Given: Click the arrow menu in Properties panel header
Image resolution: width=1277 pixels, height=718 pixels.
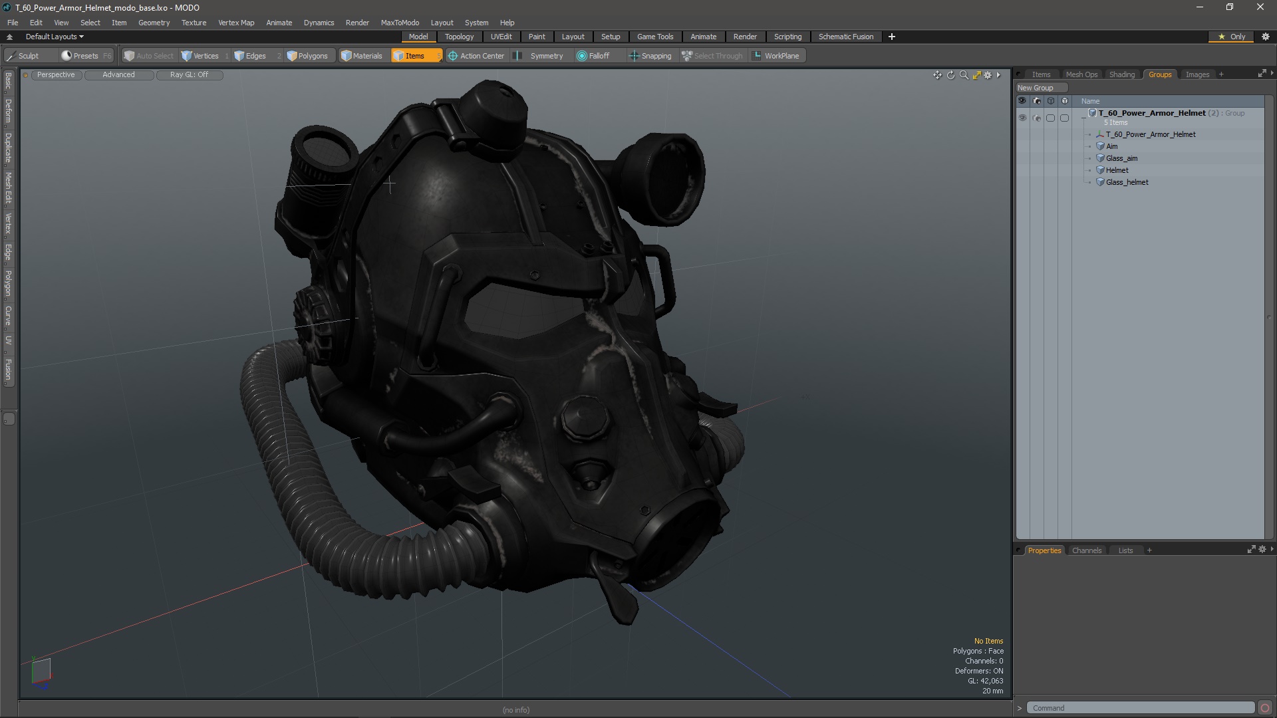Looking at the screenshot, I should click(1272, 550).
